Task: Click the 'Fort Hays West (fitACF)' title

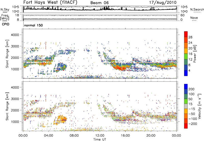Action: point(50,2)
